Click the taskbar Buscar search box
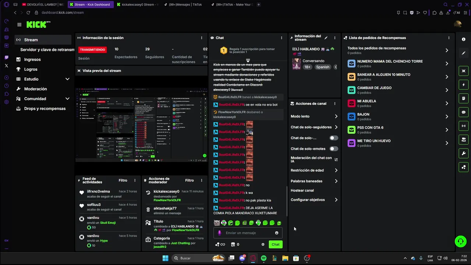This screenshot has height=265, width=471. (199, 258)
